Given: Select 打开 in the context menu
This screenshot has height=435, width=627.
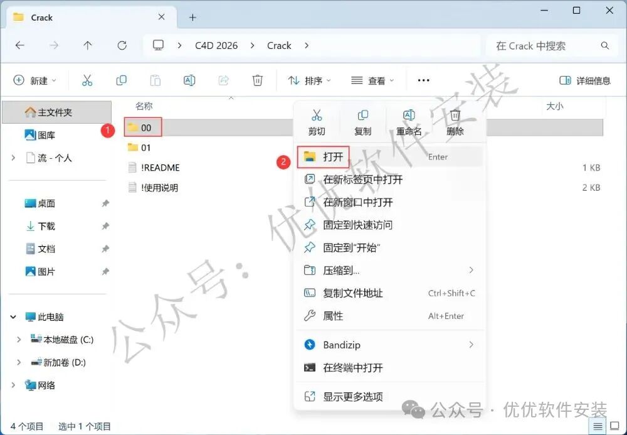Looking at the screenshot, I should pos(390,157).
